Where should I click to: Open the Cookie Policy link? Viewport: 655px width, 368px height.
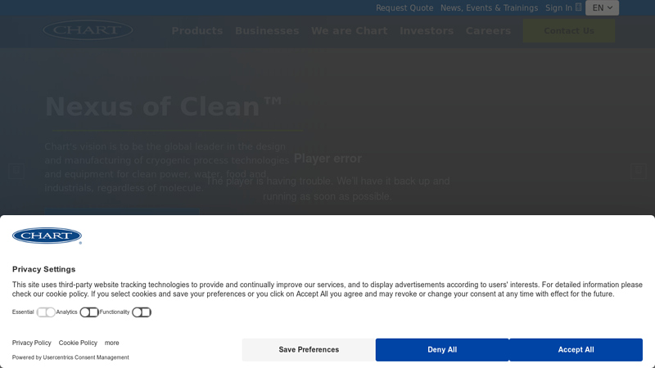pos(78,343)
